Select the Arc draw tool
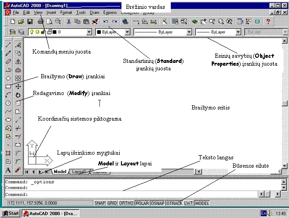 pos(8,95)
